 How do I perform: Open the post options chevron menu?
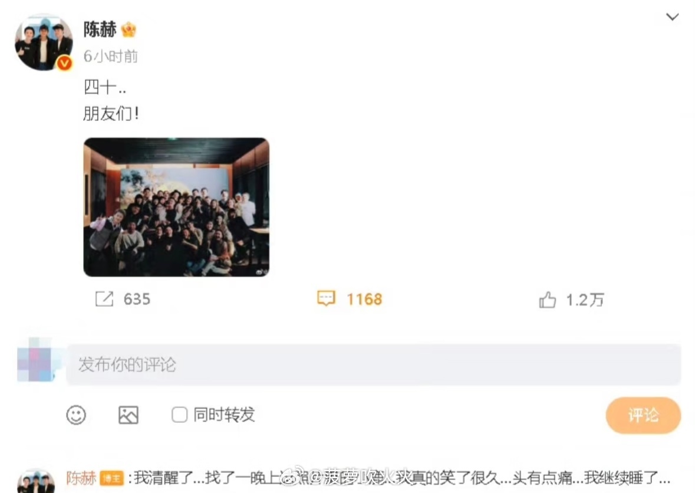click(672, 17)
